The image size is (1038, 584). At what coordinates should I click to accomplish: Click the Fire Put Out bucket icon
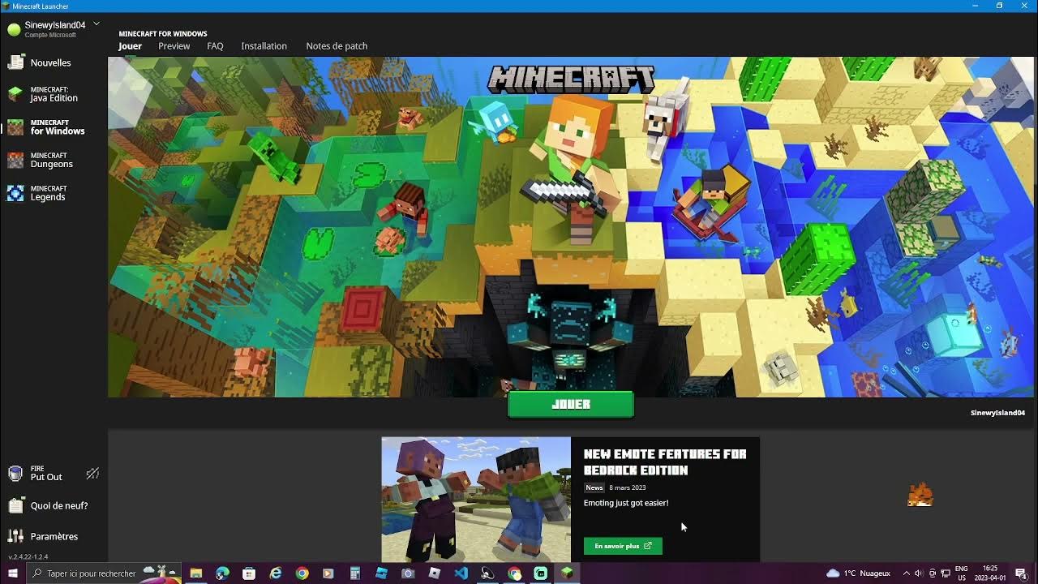pos(15,474)
